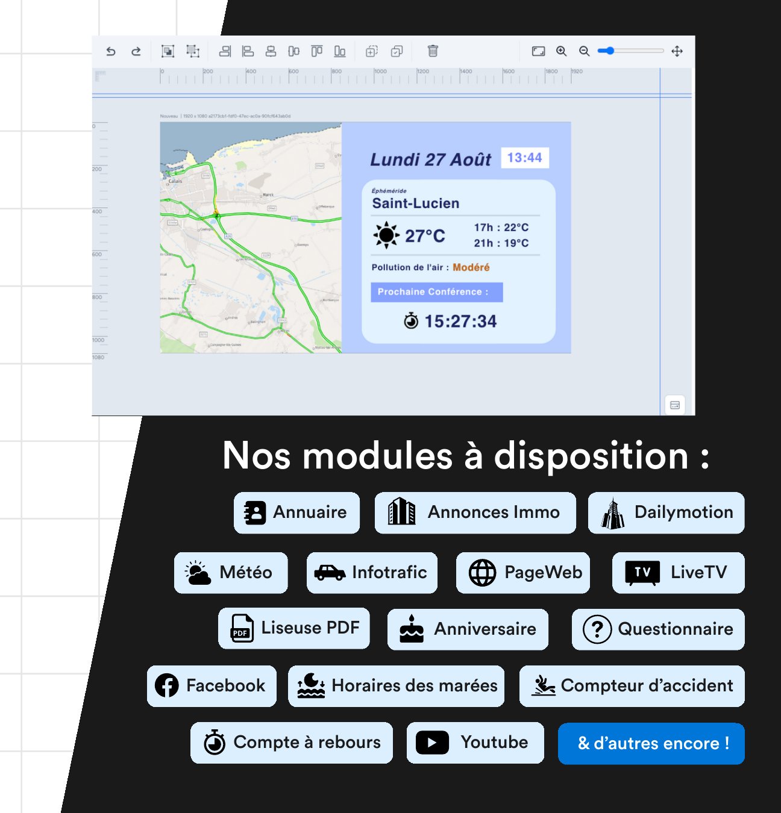
Task: Click the "Lundi 27 Août" date text
Action: point(431,160)
